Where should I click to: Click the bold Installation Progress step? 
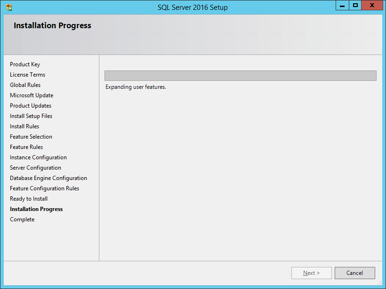click(x=36, y=209)
